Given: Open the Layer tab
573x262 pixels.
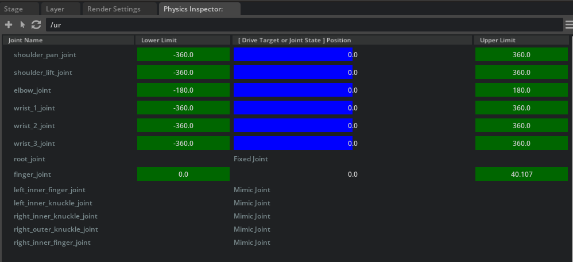Looking at the screenshot, I should point(55,9).
